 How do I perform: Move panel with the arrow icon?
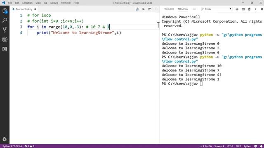point(256,9)
